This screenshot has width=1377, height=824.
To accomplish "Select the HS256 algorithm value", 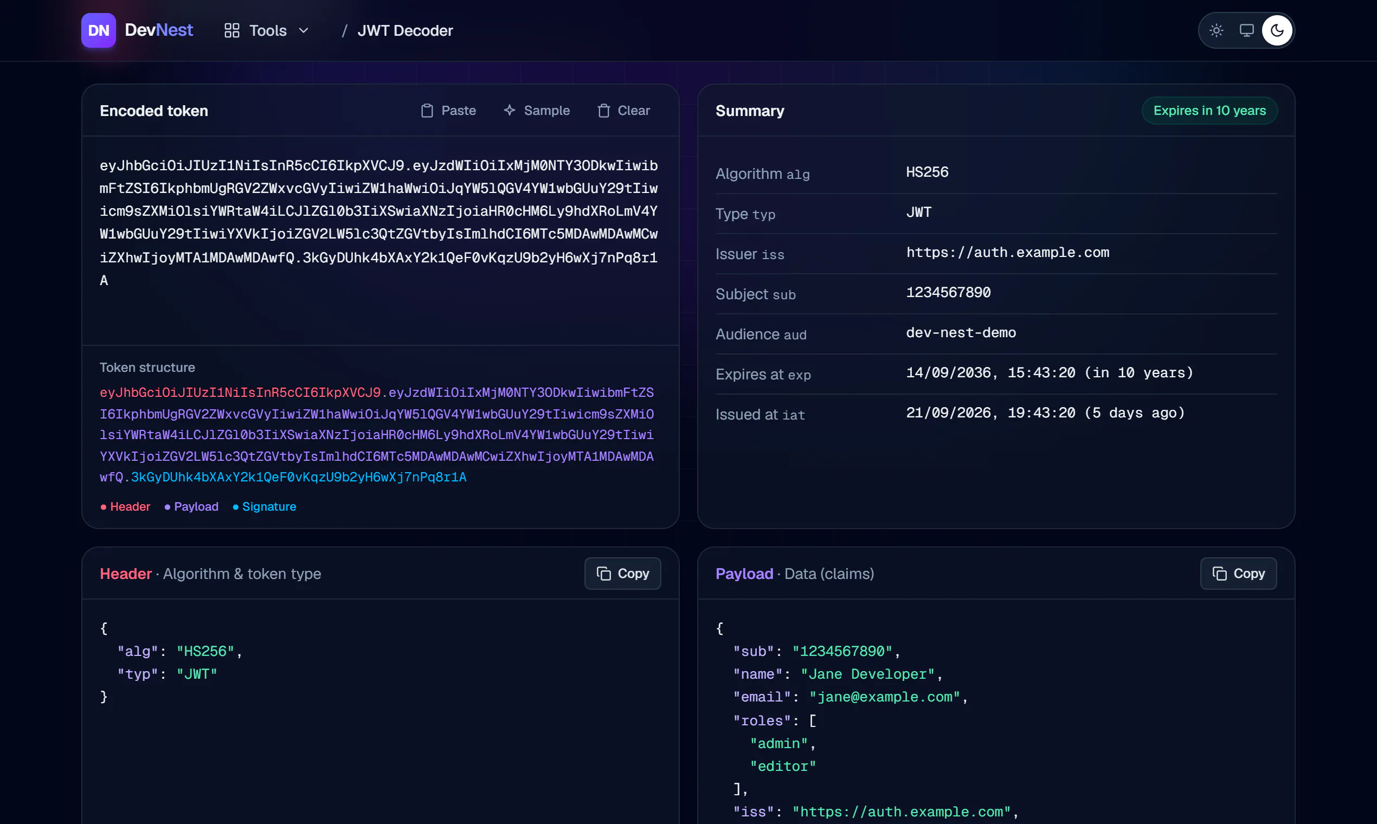I will coord(926,172).
